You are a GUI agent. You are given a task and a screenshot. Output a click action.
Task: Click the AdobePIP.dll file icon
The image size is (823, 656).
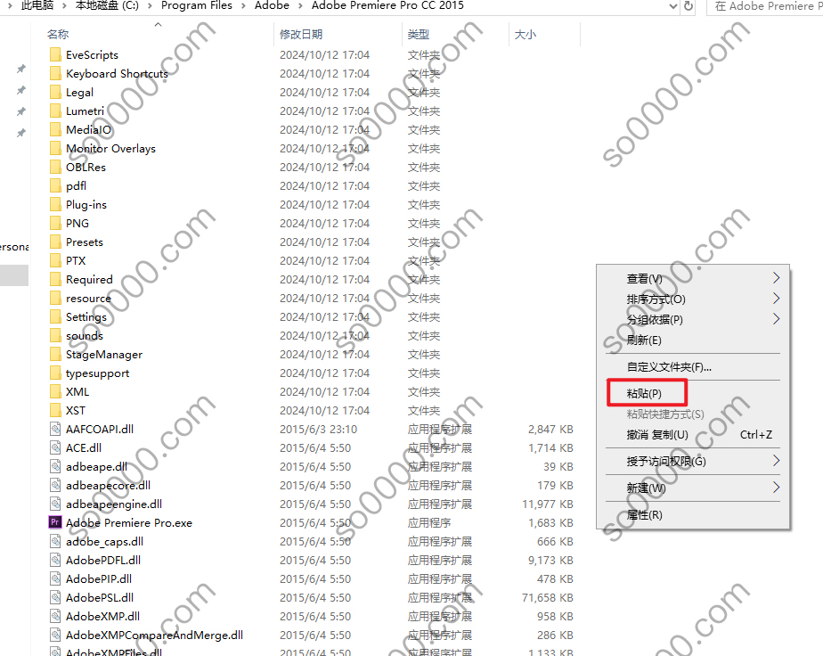point(55,578)
